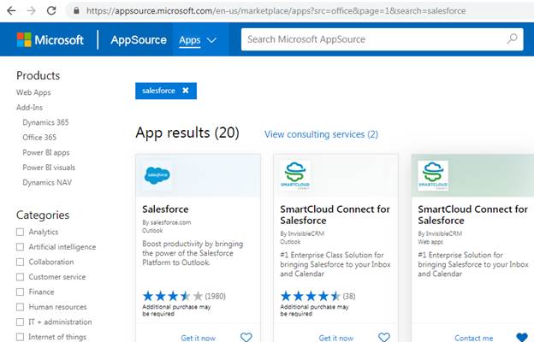Click the Outlook SmartCloud Connect logo
Screen dimensions: 534x342
click(x=295, y=175)
